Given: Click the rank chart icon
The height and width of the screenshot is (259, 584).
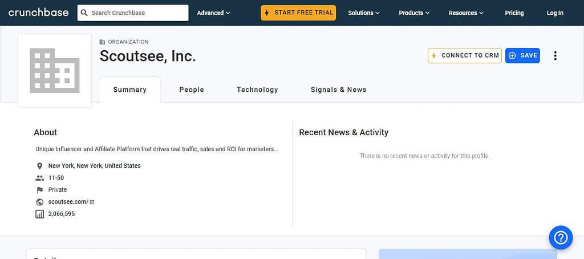Looking at the screenshot, I should pyautogui.click(x=39, y=214).
